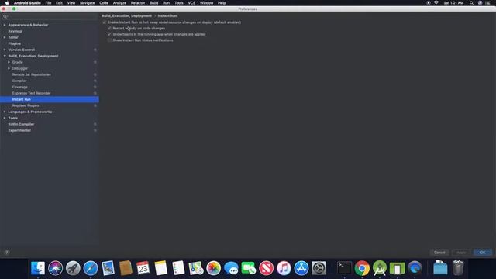Viewport: 496px width, 279px height.
Task: Expand Version Control section
Action: 5,50
